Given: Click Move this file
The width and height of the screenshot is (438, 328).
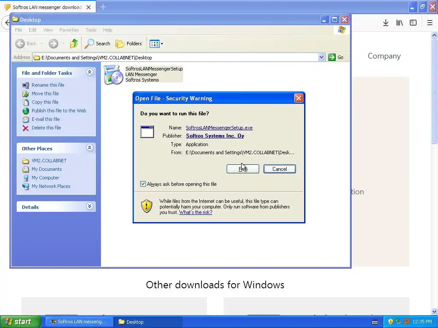Looking at the screenshot, I should pyautogui.click(x=45, y=94).
